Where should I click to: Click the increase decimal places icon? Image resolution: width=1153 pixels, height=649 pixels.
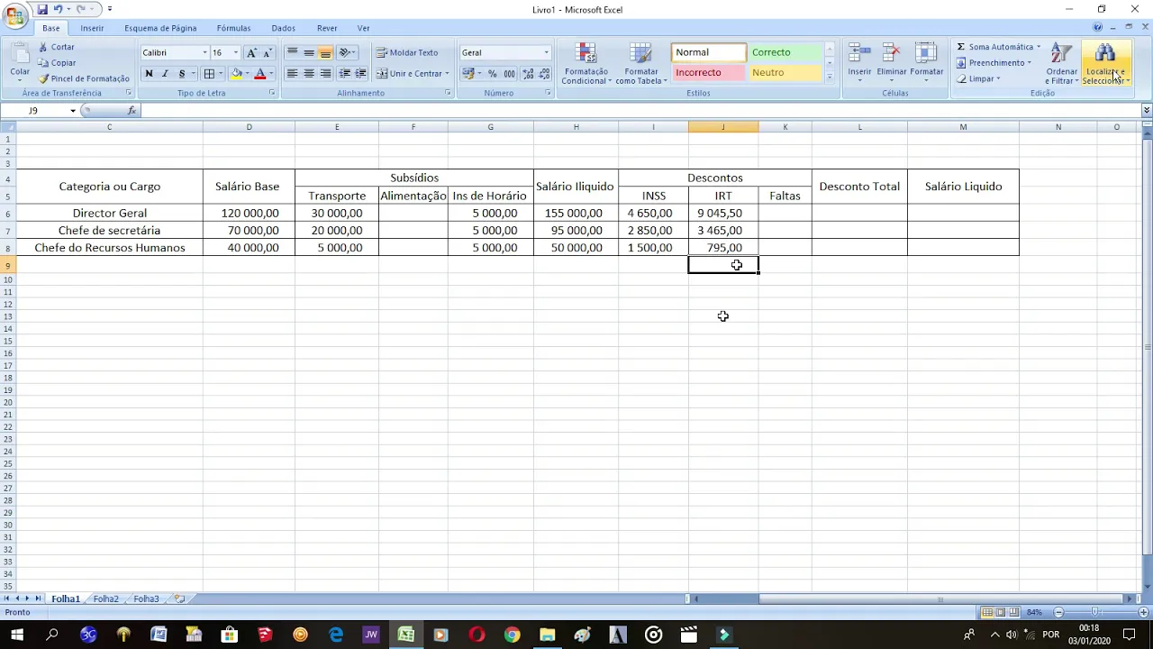(x=528, y=74)
